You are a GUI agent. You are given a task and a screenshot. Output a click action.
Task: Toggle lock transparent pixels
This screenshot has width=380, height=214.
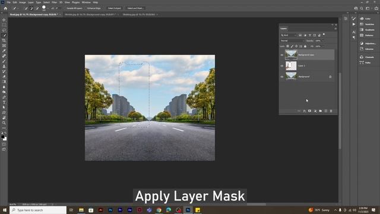(287, 46)
